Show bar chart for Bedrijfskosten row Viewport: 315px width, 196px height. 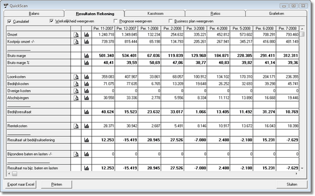click(x=86, y=84)
